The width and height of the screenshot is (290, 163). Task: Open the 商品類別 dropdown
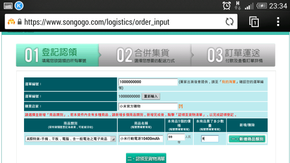click(71, 139)
